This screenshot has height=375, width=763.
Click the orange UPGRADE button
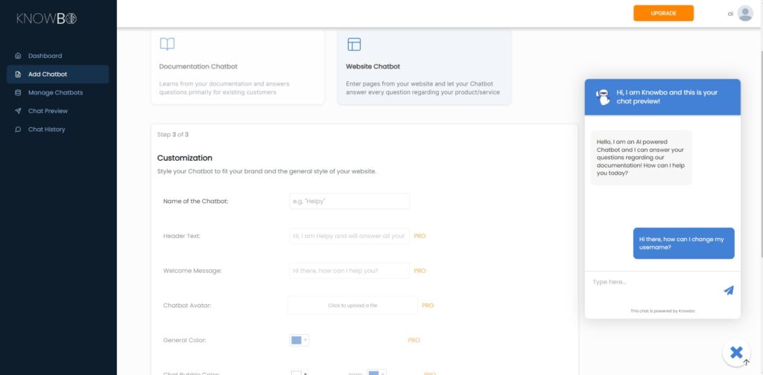(663, 13)
